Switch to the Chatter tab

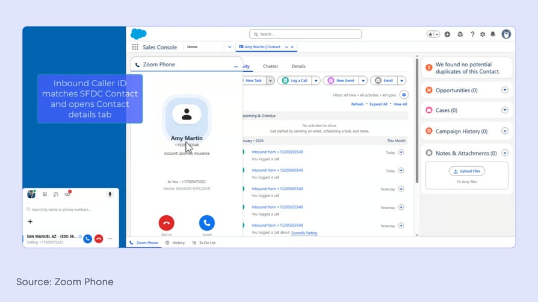point(270,66)
